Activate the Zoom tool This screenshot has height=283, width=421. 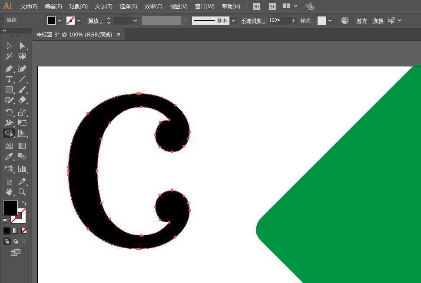pyautogui.click(x=23, y=192)
